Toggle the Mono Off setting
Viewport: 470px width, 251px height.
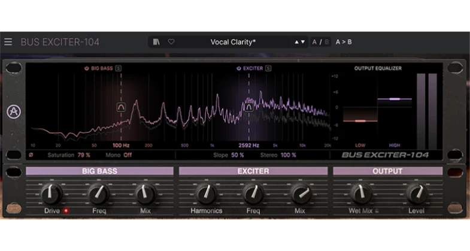128,155
